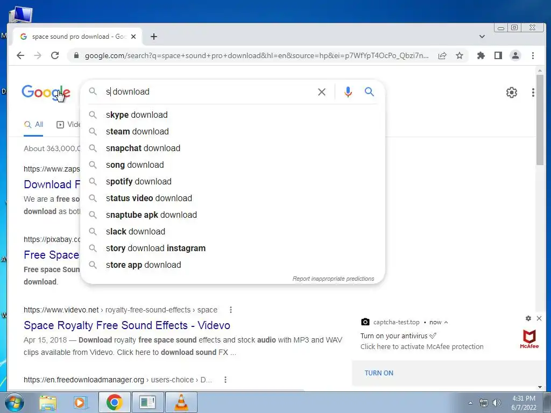Open the taskbar clock showing 4:31 PM

coord(524,403)
